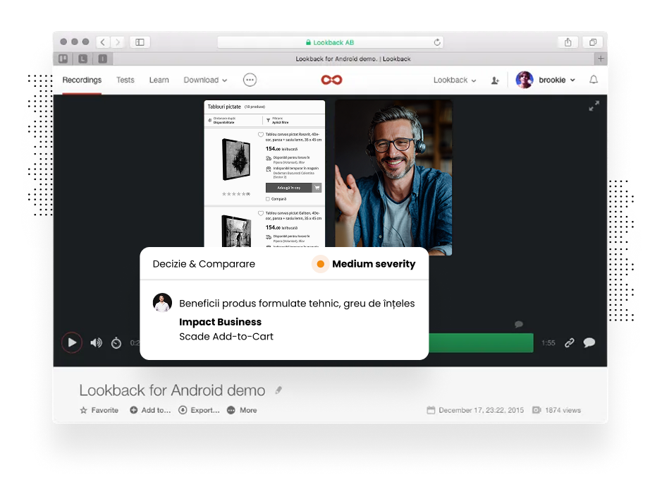Mark the recording as Favorite

99,410
